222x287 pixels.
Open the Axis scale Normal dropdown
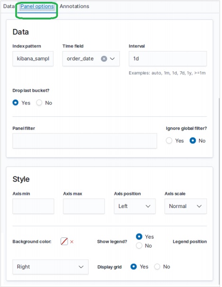[186, 206]
